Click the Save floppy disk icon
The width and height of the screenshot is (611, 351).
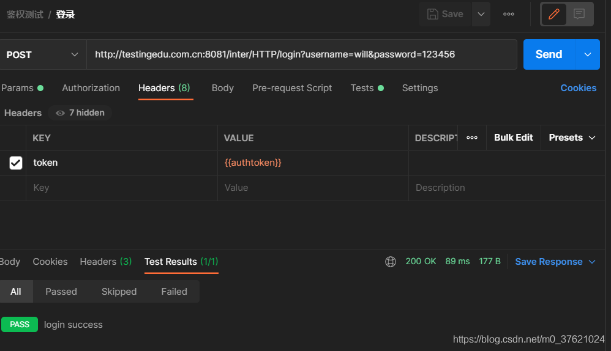pos(432,14)
